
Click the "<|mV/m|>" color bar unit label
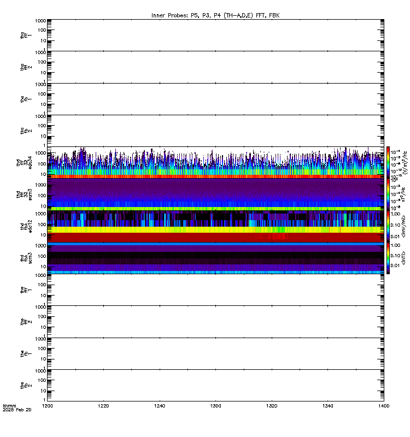coord(403,226)
